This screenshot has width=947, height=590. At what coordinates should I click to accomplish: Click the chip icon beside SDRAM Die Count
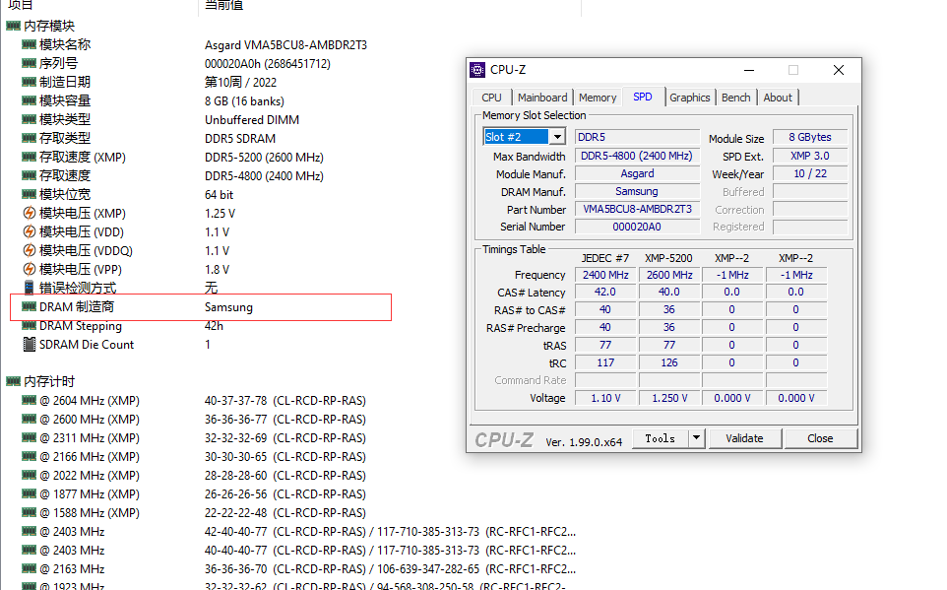(29, 344)
